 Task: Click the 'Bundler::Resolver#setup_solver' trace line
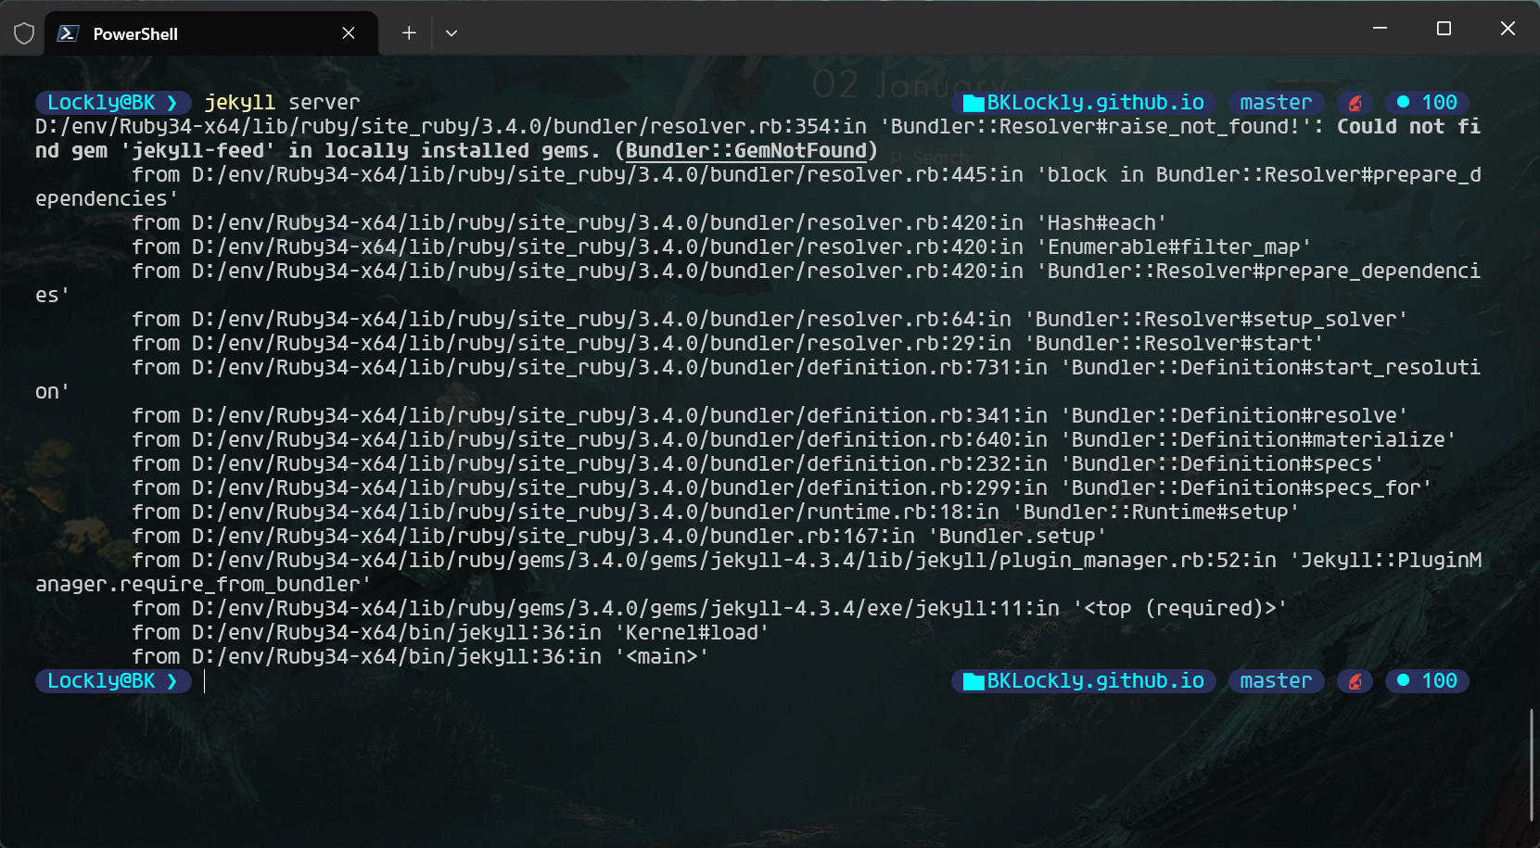(x=770, y=319)
